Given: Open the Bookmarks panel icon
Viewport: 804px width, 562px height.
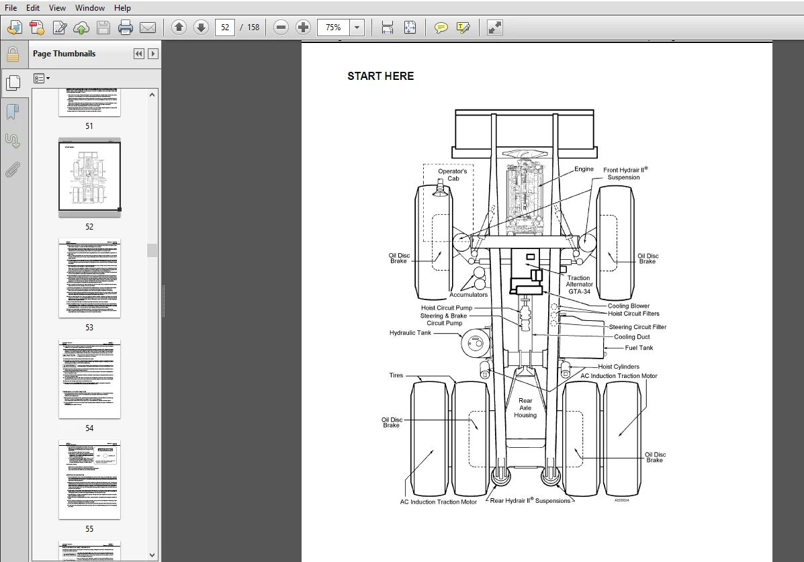Looking at the screenshot, I should [12, 111].
